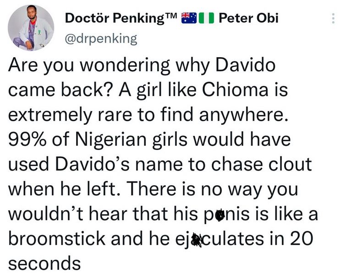Open the three-dot more options menu

point(333,19)
